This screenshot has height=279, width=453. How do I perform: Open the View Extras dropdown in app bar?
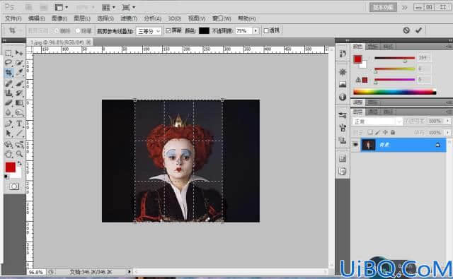62,7
